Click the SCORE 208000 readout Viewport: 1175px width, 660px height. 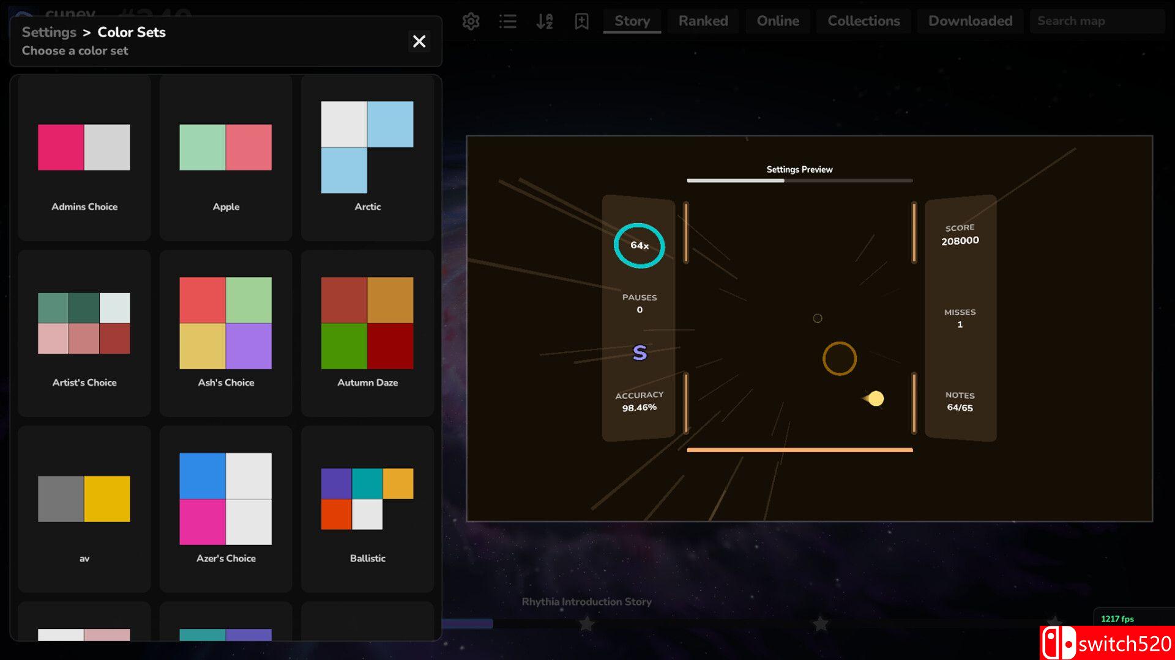click(960, 235)
